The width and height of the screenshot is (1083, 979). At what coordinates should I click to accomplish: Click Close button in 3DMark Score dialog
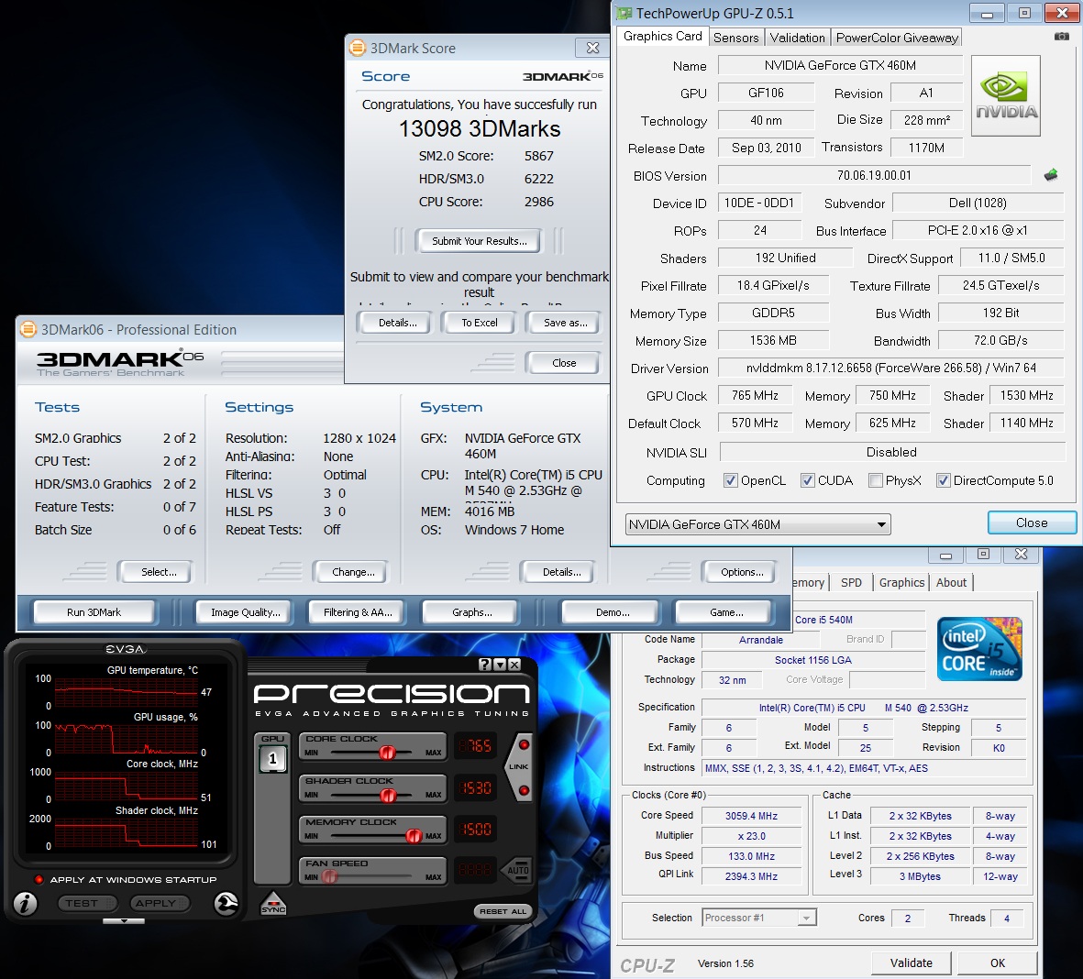click(x=564, y=363)
